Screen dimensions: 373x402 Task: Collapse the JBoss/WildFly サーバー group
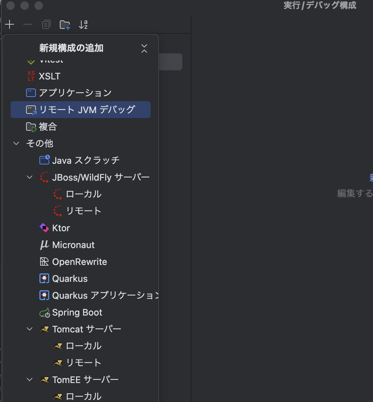point(30,177)
